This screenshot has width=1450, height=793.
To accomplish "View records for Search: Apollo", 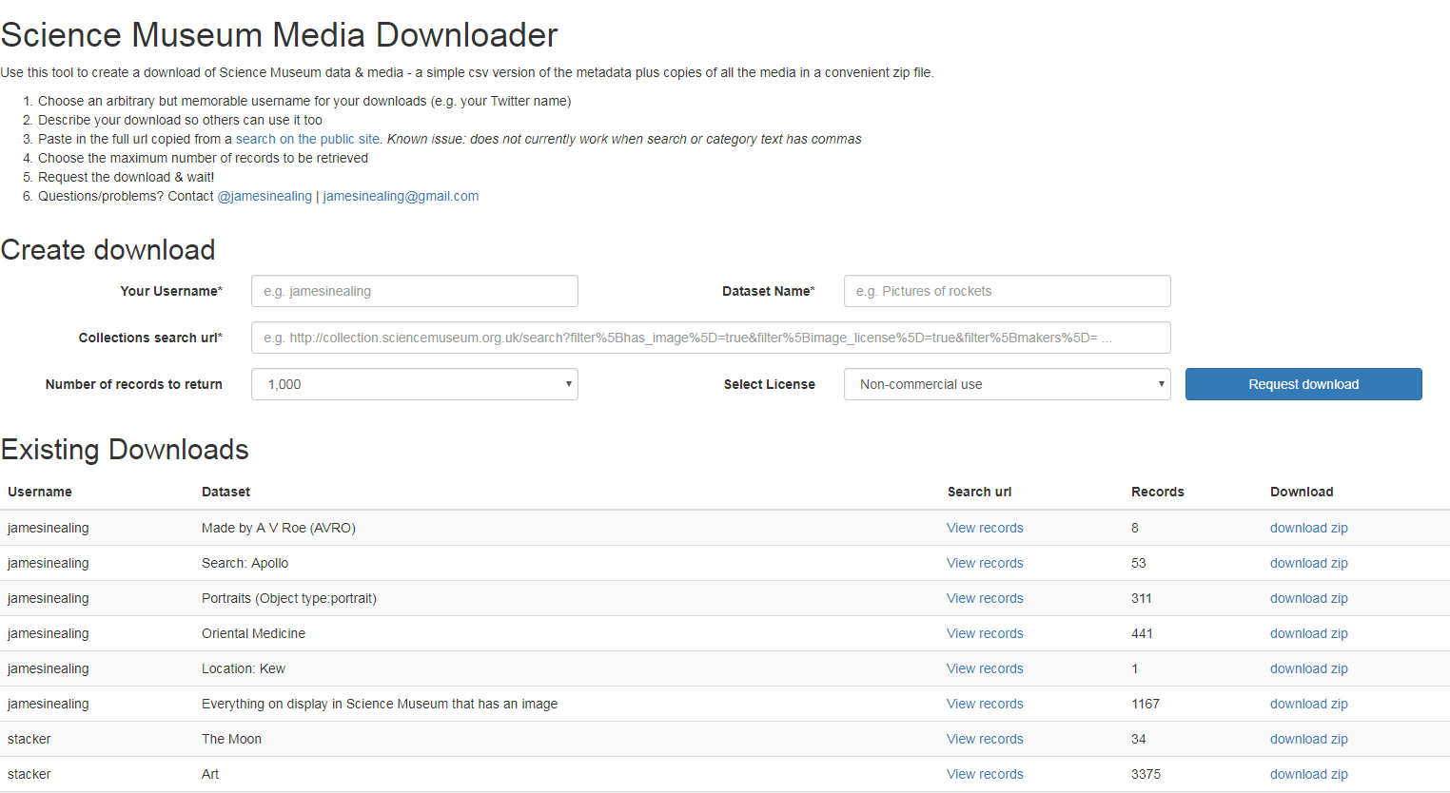I will pyautogui.click(x=985, y=563).
